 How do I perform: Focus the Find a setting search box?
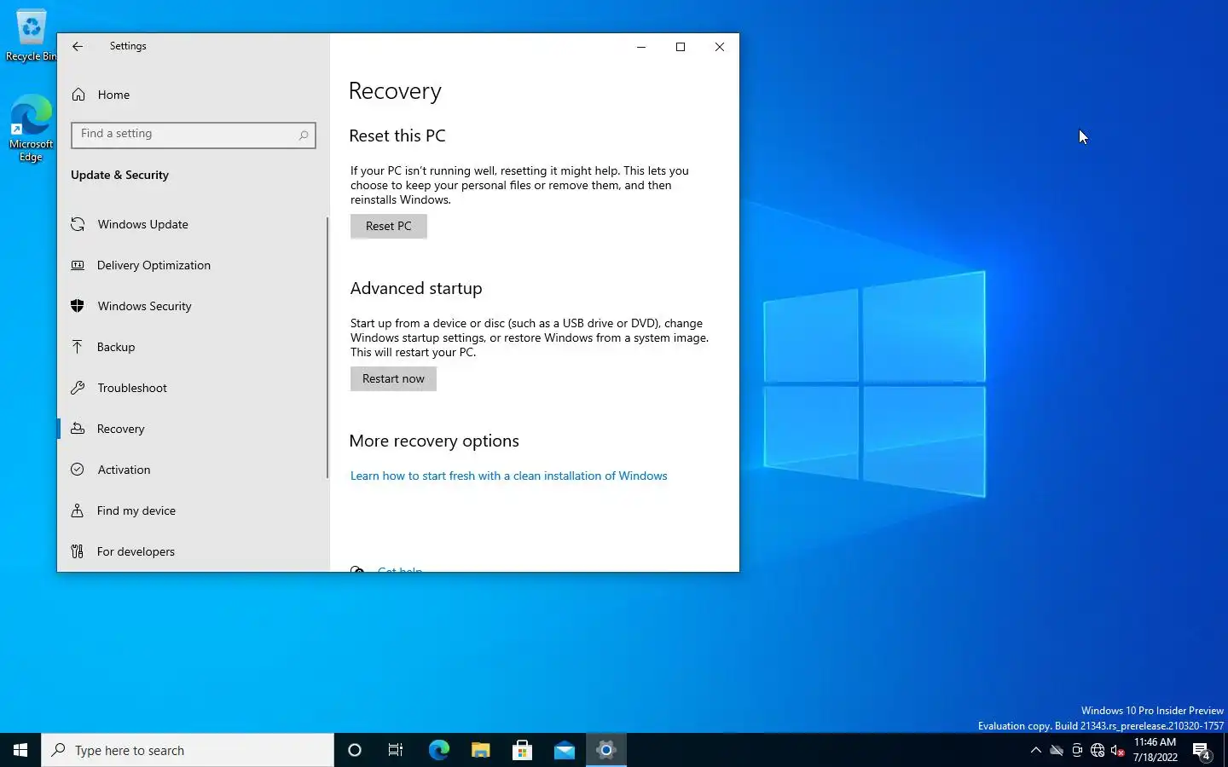pos(194,135)
